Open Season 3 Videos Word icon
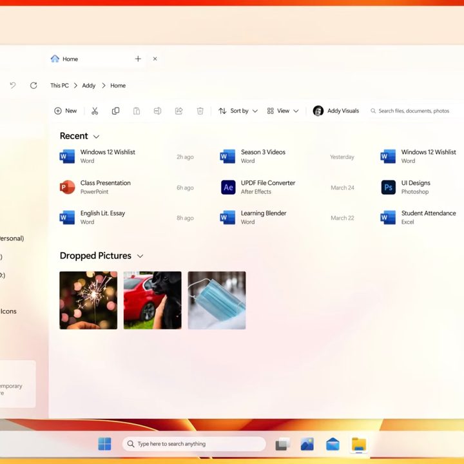464x464 pixels. coord(227,156)
